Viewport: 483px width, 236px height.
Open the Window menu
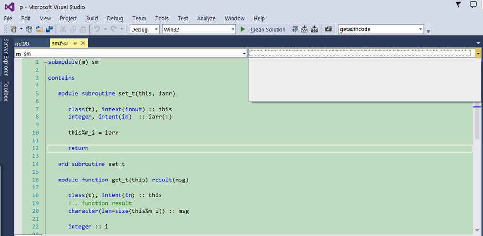click(x=234, y=18)
